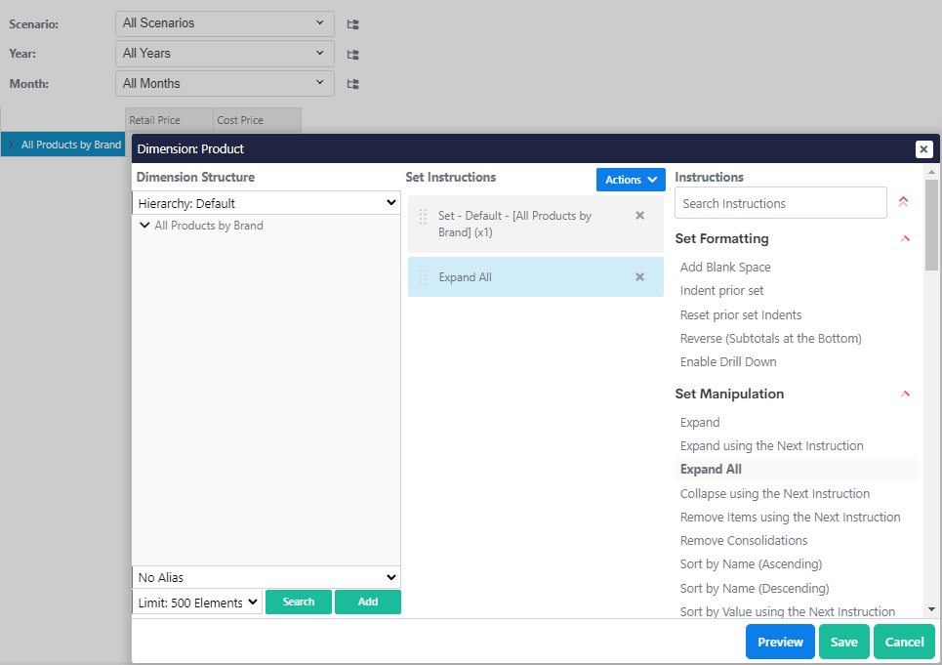The height and width of the screenshot is (665, 942).
Task: Collapse the Set Formatting section
Action: pos(905,239)
